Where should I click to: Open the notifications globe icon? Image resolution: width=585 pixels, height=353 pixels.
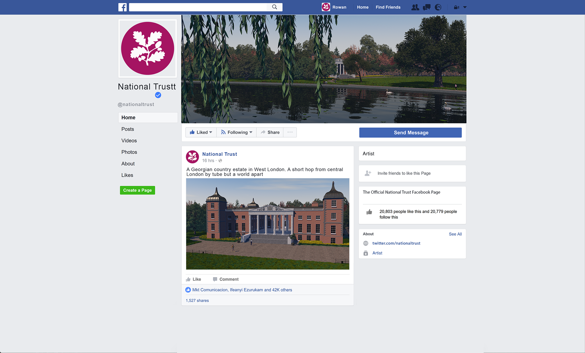pos(438,7)
